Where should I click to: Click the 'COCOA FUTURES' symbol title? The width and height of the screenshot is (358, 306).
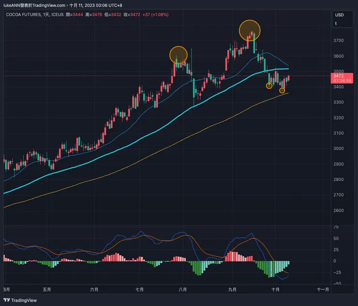pos(24,15)
